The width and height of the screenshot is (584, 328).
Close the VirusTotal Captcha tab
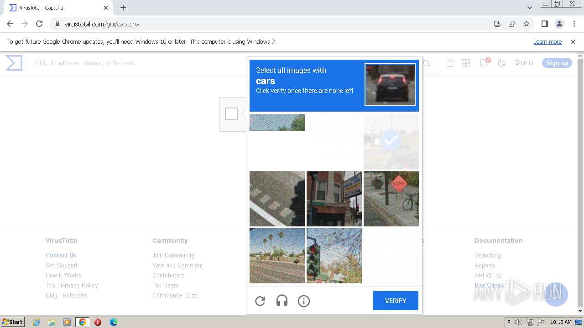[x=106, y=8]
